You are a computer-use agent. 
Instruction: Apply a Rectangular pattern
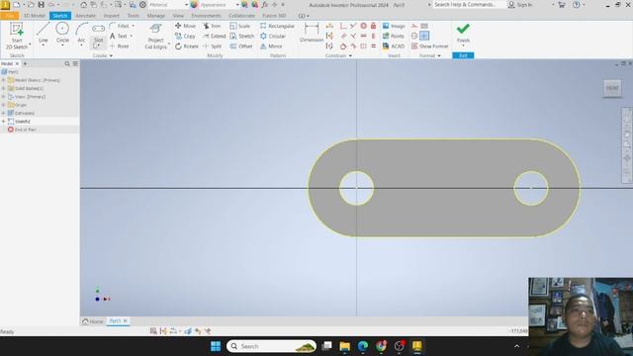(x=277, y=26)
